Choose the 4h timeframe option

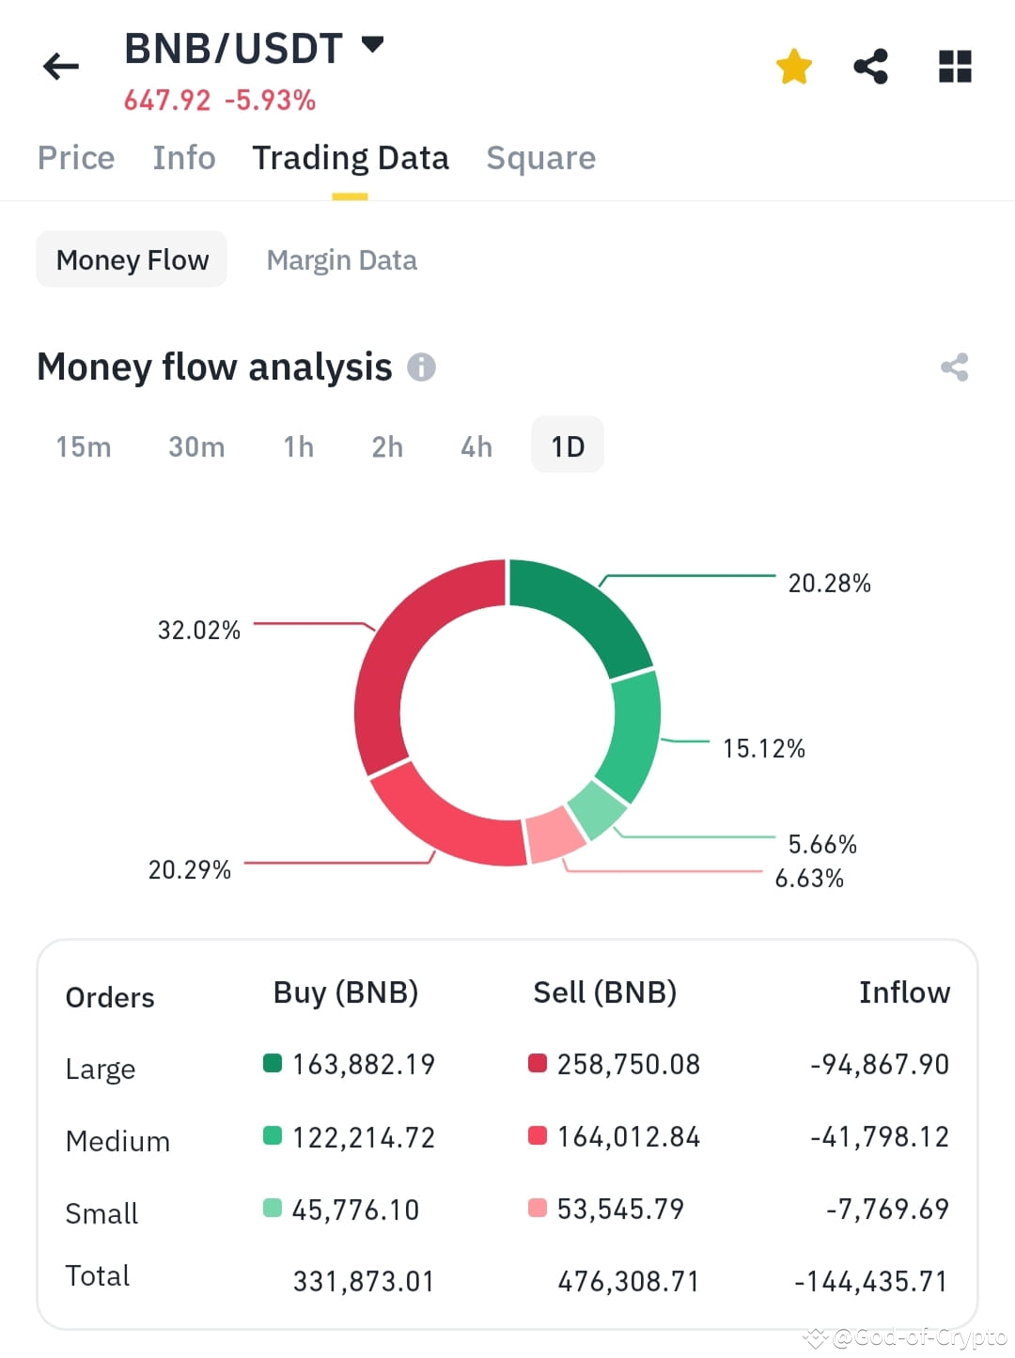click(x=475, y=446)
